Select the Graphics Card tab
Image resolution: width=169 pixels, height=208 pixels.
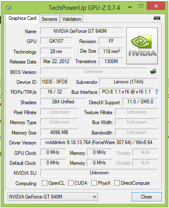(22, 18)
